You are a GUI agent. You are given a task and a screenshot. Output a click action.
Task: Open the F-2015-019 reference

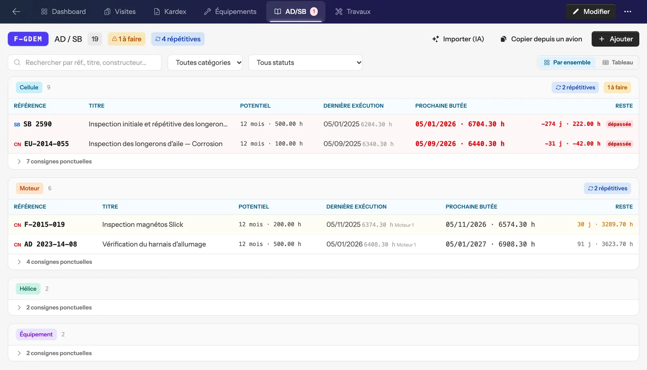tap(44, 225)
